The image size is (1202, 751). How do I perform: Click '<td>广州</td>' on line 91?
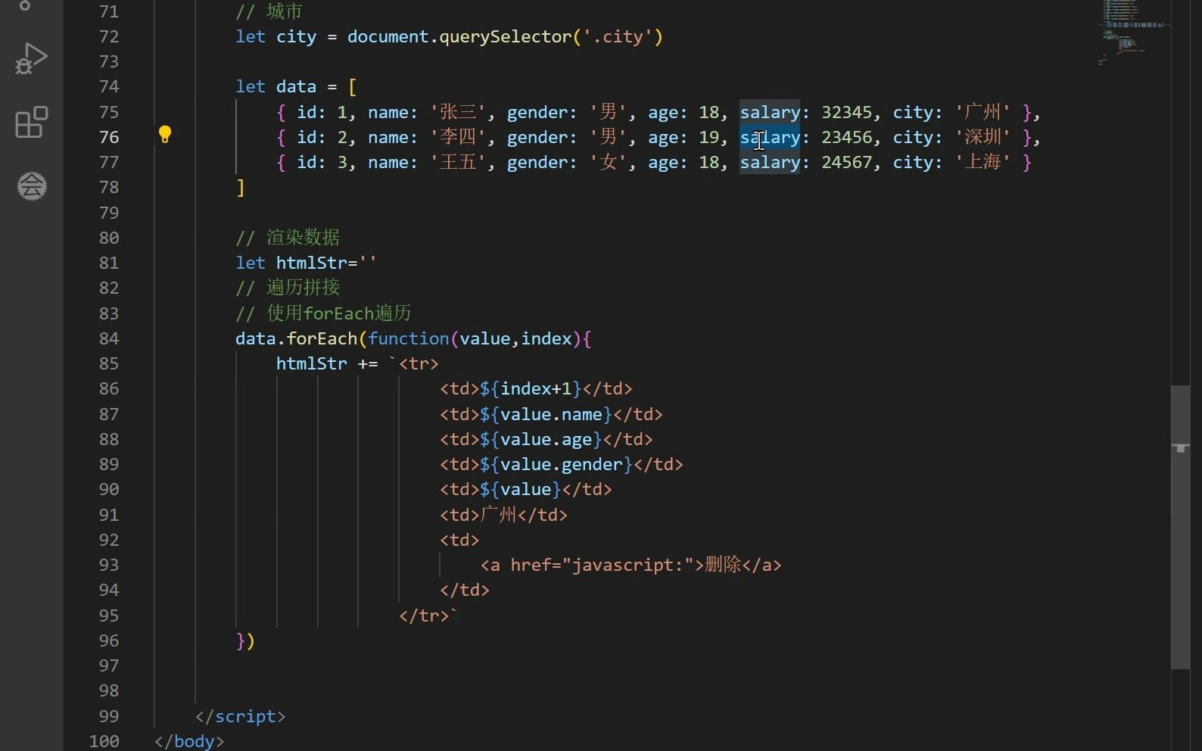pos(503,515)
